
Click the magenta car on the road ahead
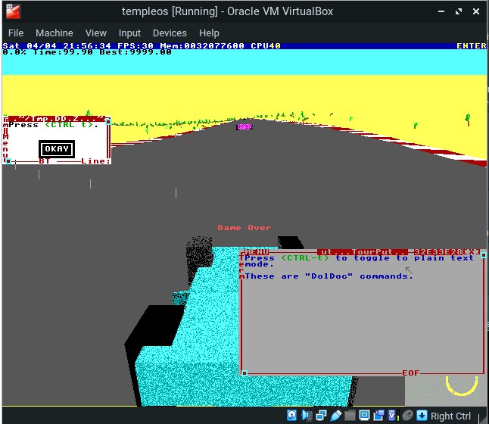tap(244, 126)
